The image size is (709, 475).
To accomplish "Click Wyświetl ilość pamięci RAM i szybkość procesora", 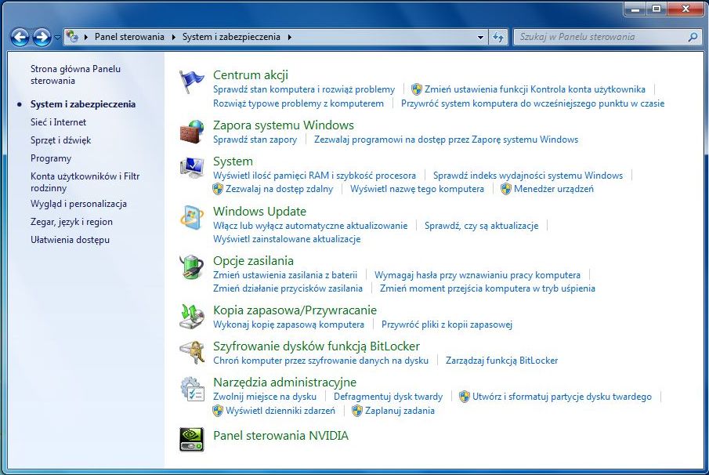I will pos(314,176).
